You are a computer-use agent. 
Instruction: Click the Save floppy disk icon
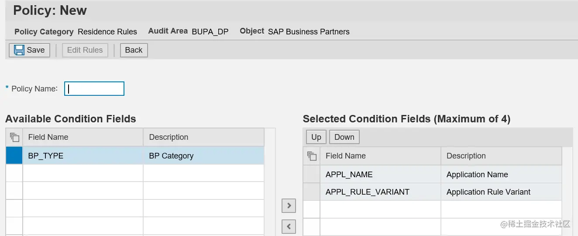pos(19,50)
